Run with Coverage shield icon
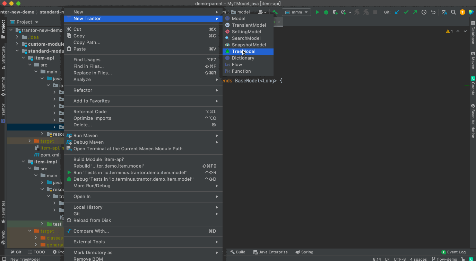Image resolution: width=476 pixels, height=261 pixels. click(335, 12)
